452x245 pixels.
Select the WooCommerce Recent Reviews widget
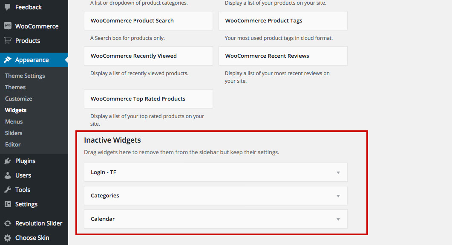pyautogui.click(x=283, y=56)
